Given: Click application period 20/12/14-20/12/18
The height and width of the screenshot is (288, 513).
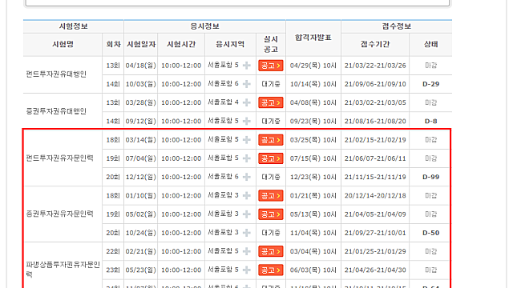Looking at the screenshot, I should 375,196.
